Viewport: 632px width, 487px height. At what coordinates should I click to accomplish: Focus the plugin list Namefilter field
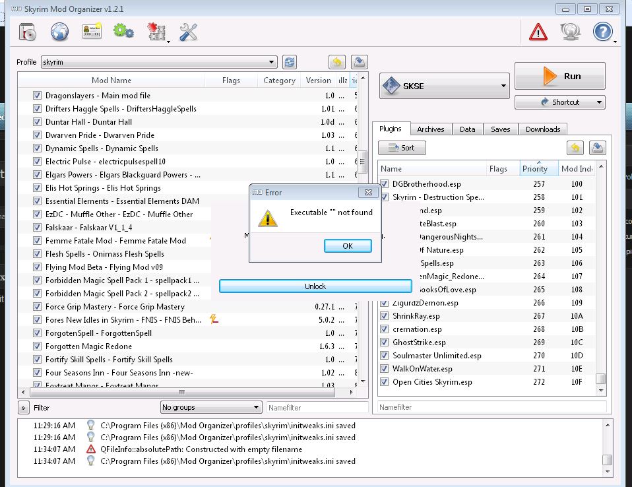[492, 407]
